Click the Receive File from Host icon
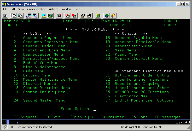Screen dimensions: 192x131 pos(35,15)
